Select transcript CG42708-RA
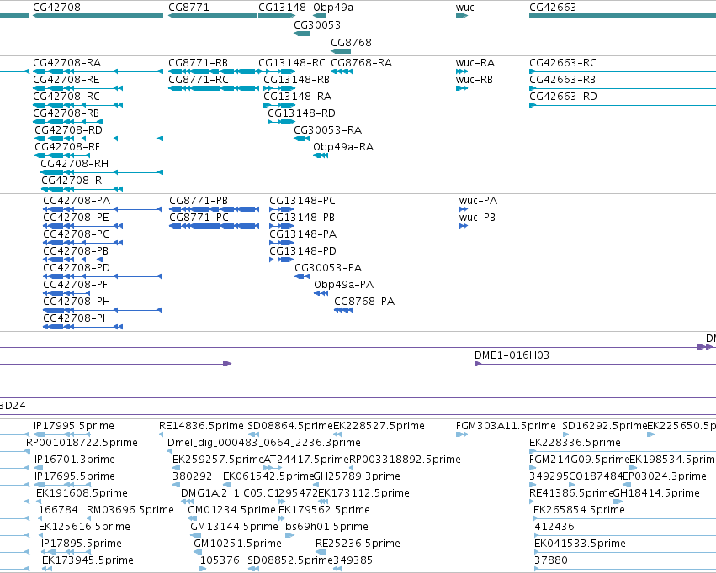Viewport: 716px width, 573px height. [67, 63]
